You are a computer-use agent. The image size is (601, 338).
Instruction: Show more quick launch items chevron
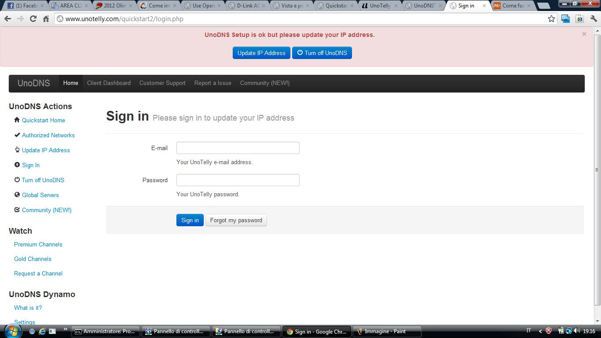click(66, 329)
